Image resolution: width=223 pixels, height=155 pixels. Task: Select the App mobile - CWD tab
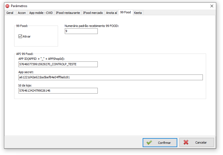tap(41, 13)
